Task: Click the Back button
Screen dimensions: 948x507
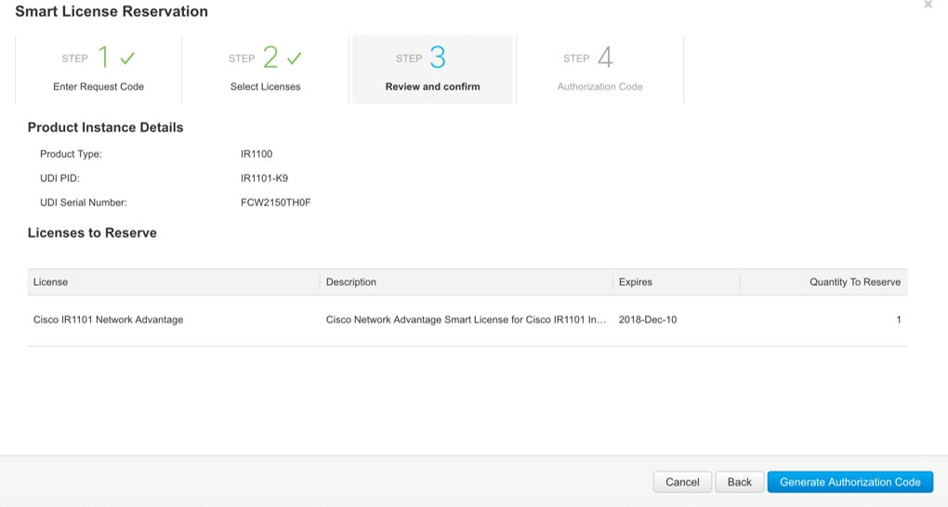Action: click(740, 482)
